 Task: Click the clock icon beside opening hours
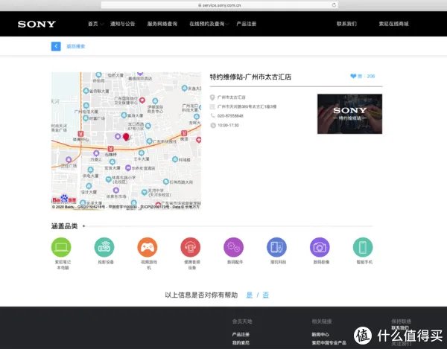212,125
